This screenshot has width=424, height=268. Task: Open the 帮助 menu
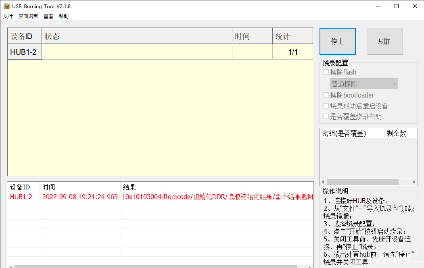click(x=64, y=17)
